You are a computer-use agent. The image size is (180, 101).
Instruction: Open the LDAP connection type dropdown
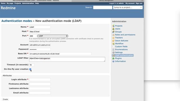click(53, 36)
